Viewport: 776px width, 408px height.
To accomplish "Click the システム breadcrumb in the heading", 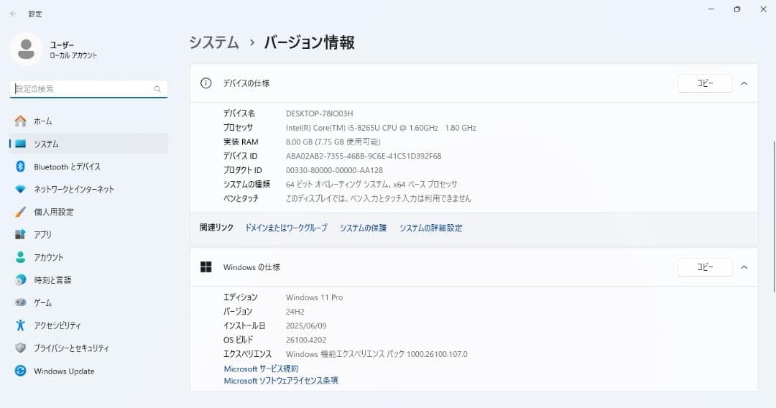I will (214, 42).
